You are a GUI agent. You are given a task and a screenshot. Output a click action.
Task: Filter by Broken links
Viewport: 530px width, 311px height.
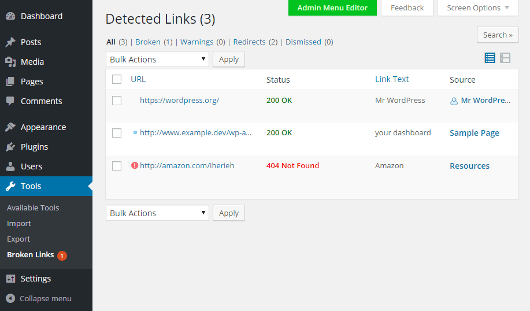(148, 42)
